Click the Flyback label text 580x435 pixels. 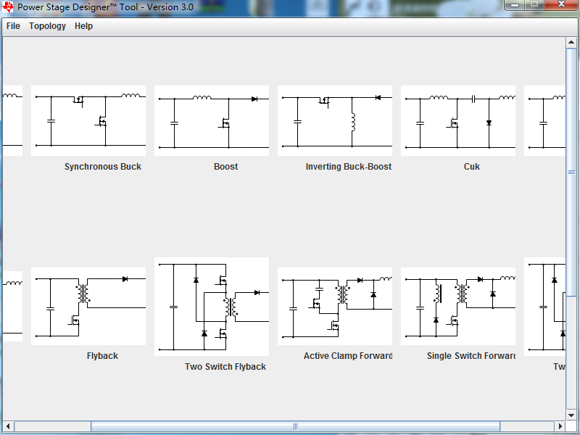(x=102, y=356)
